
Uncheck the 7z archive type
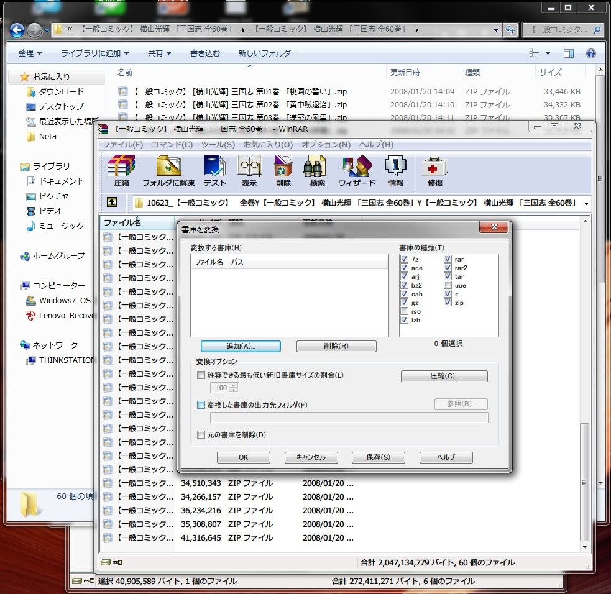coord(405,259)
